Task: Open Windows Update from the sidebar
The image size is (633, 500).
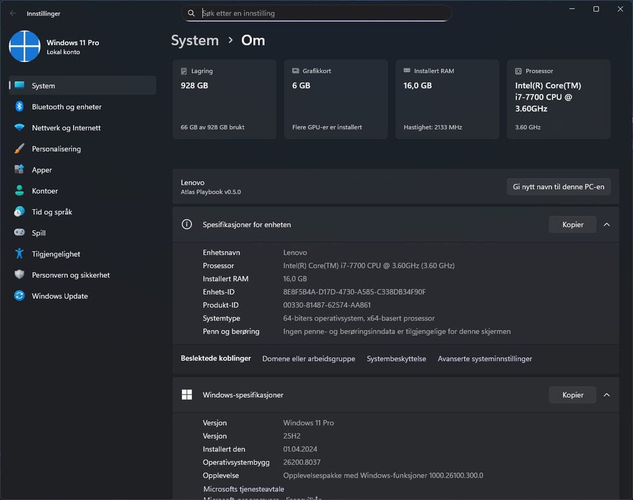Action: coord(59,296)
